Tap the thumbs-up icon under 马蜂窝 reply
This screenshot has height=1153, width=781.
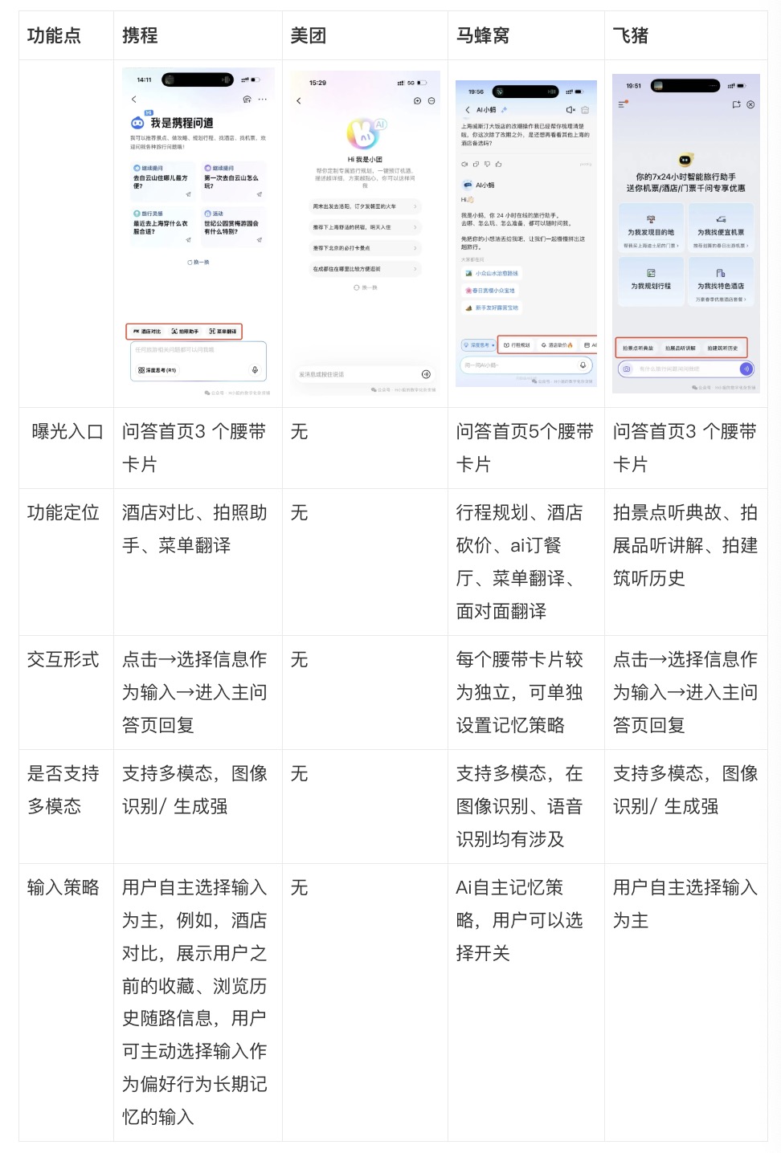[x=499, y=164]
